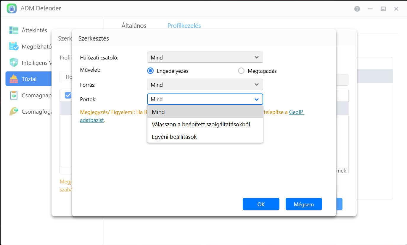The image size is (407, 245).
Task: Select the Engedélyezés radio button
Action: (x=151, y=71)
